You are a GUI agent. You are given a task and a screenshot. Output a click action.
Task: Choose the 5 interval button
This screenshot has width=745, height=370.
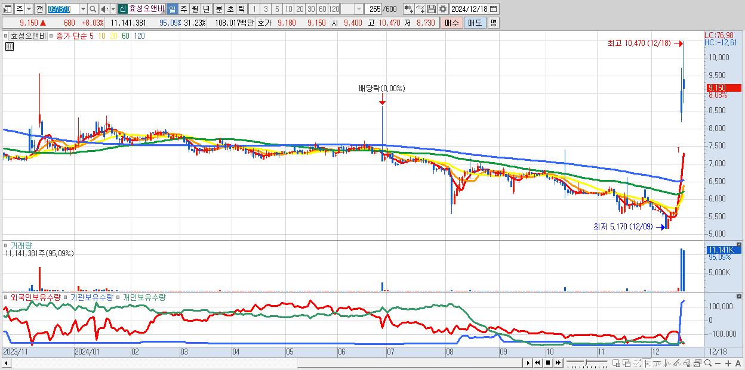click(x=277, y=9)
